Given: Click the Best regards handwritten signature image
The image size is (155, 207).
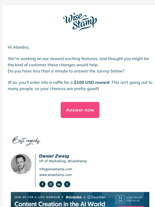Looking at the screenshot, I should tap(26, 141).
